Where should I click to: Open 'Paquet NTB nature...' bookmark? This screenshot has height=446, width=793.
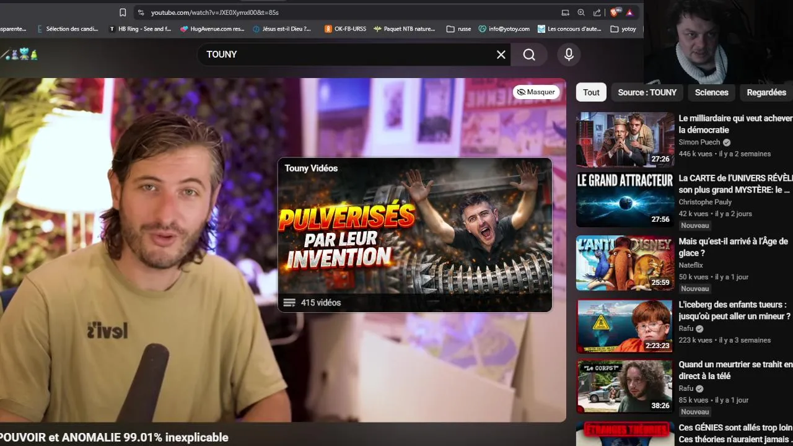(405, 28)
